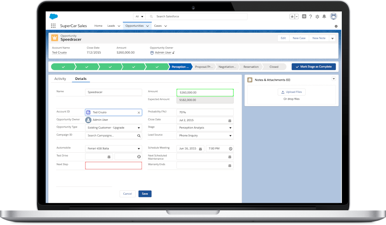This screenshot has width=386, height=225.
Task: Click the empty Next Step field
Action: coord(113,166)
